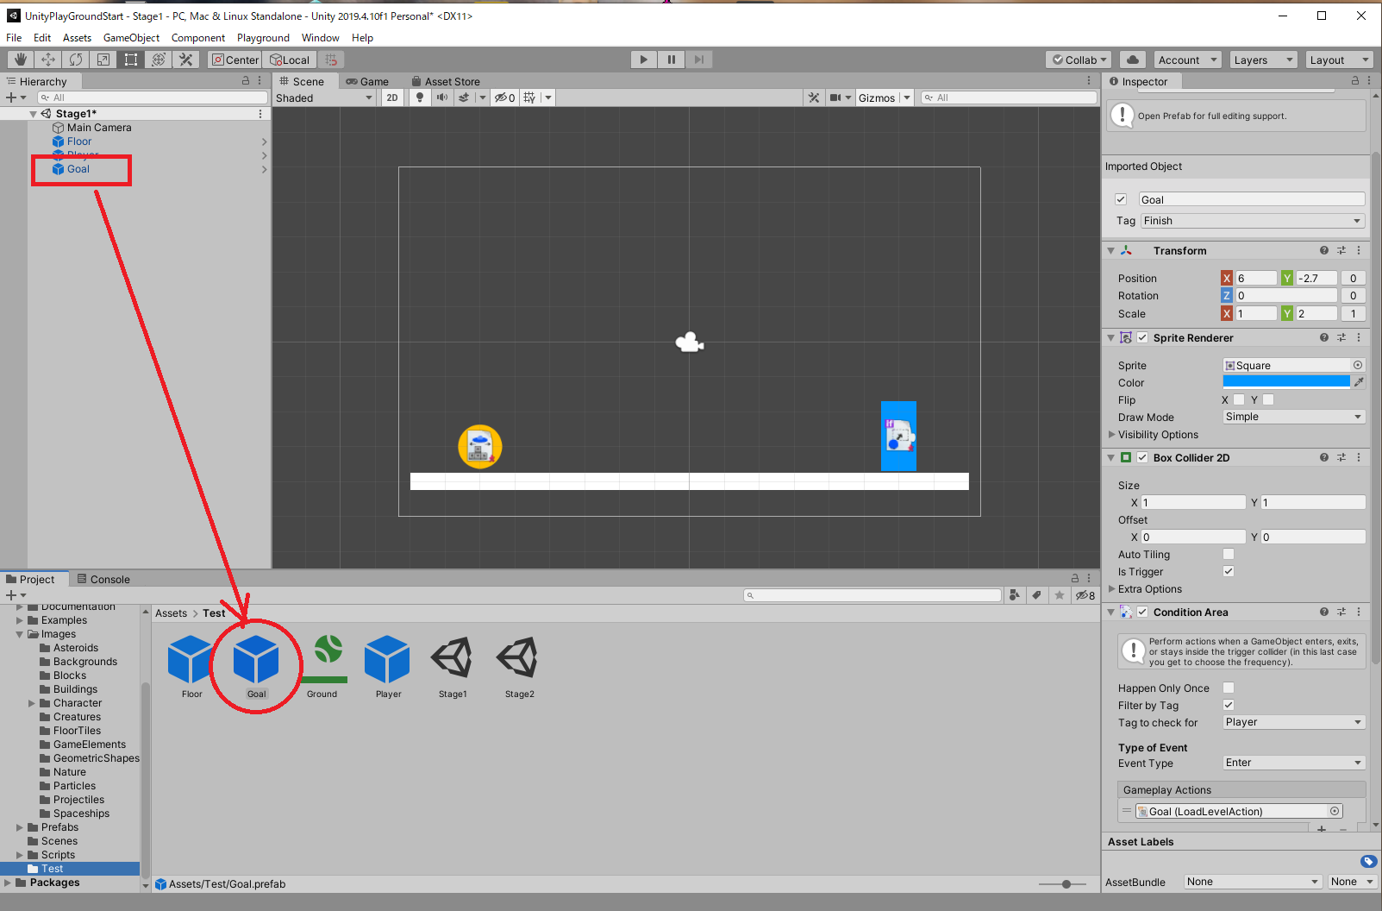Viewport: 1382px width, 911px height.
Task: Click the Goal prefab asset thumbnail
Action: (257, 660)
